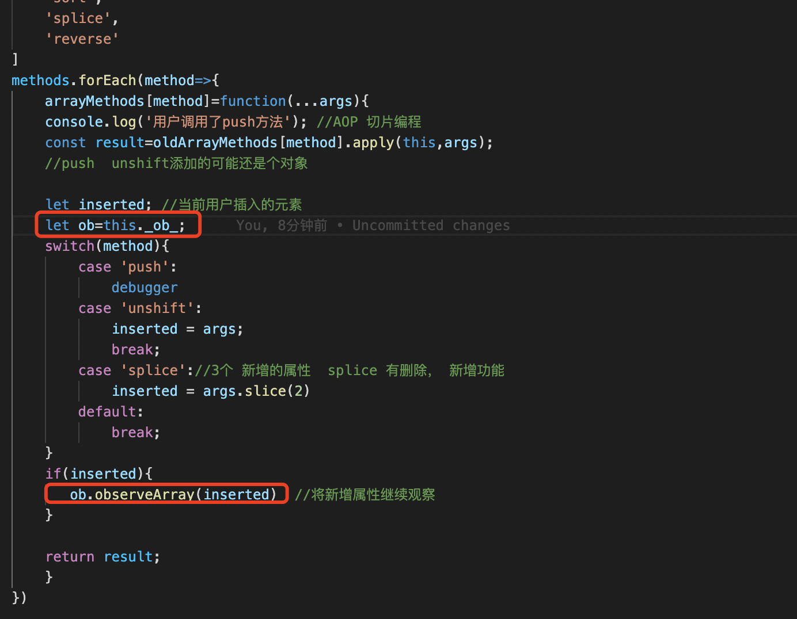Place cursor on the 'debugger' statement
797x619 pixels.
pyautogui.click(x=145, y=287)
